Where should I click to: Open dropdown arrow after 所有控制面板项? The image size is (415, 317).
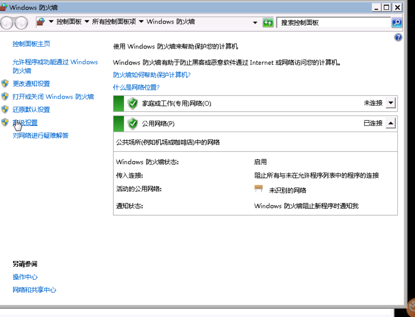click(141, 22)
